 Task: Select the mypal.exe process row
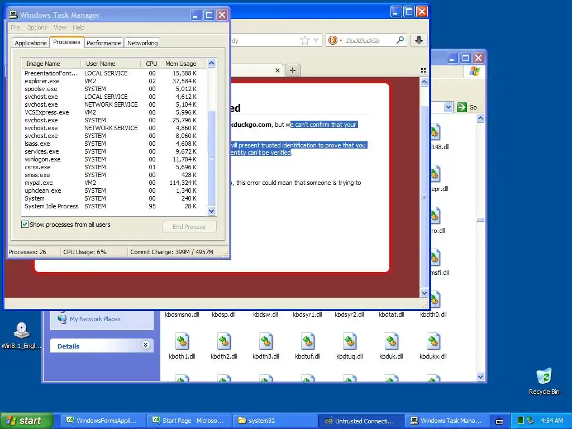click(114, 183)
